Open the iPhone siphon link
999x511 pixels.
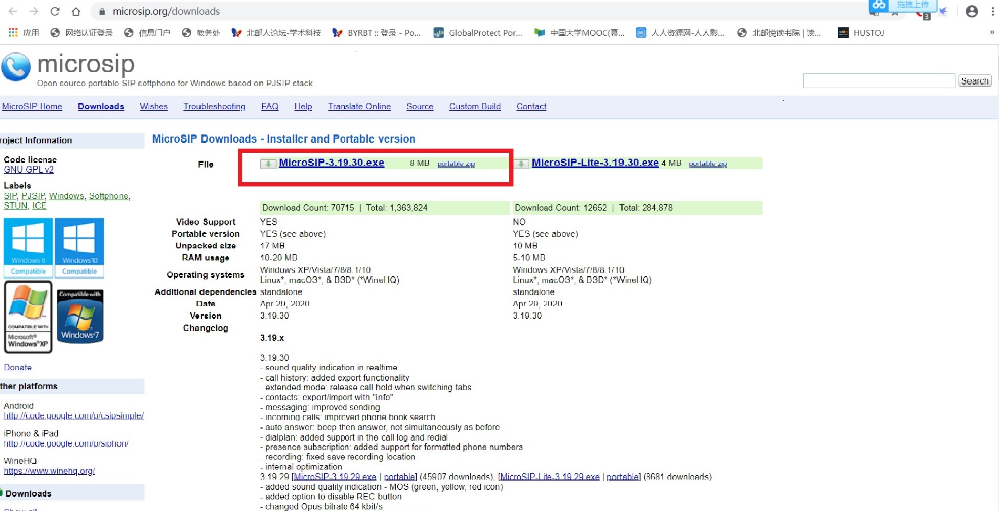coord(66,444)
